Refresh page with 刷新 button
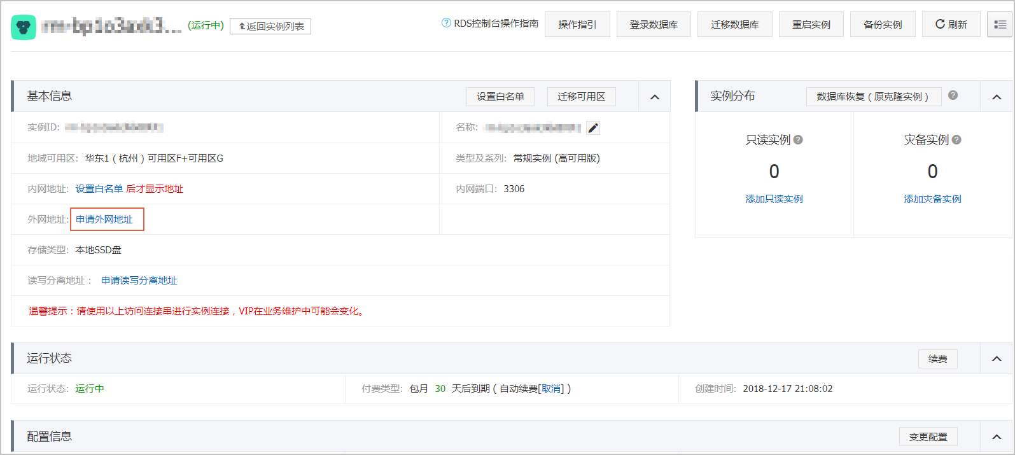The width and height of the screenshot is (1015, 455). 951,24
